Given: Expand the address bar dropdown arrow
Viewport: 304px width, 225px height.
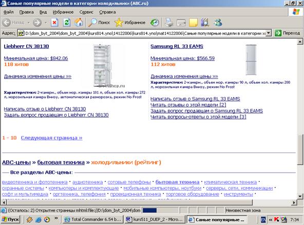Looking at the screenshot, I should 269,33.
